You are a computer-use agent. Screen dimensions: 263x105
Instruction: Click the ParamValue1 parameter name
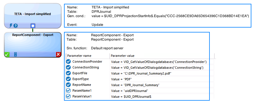[x=82, y=97]
